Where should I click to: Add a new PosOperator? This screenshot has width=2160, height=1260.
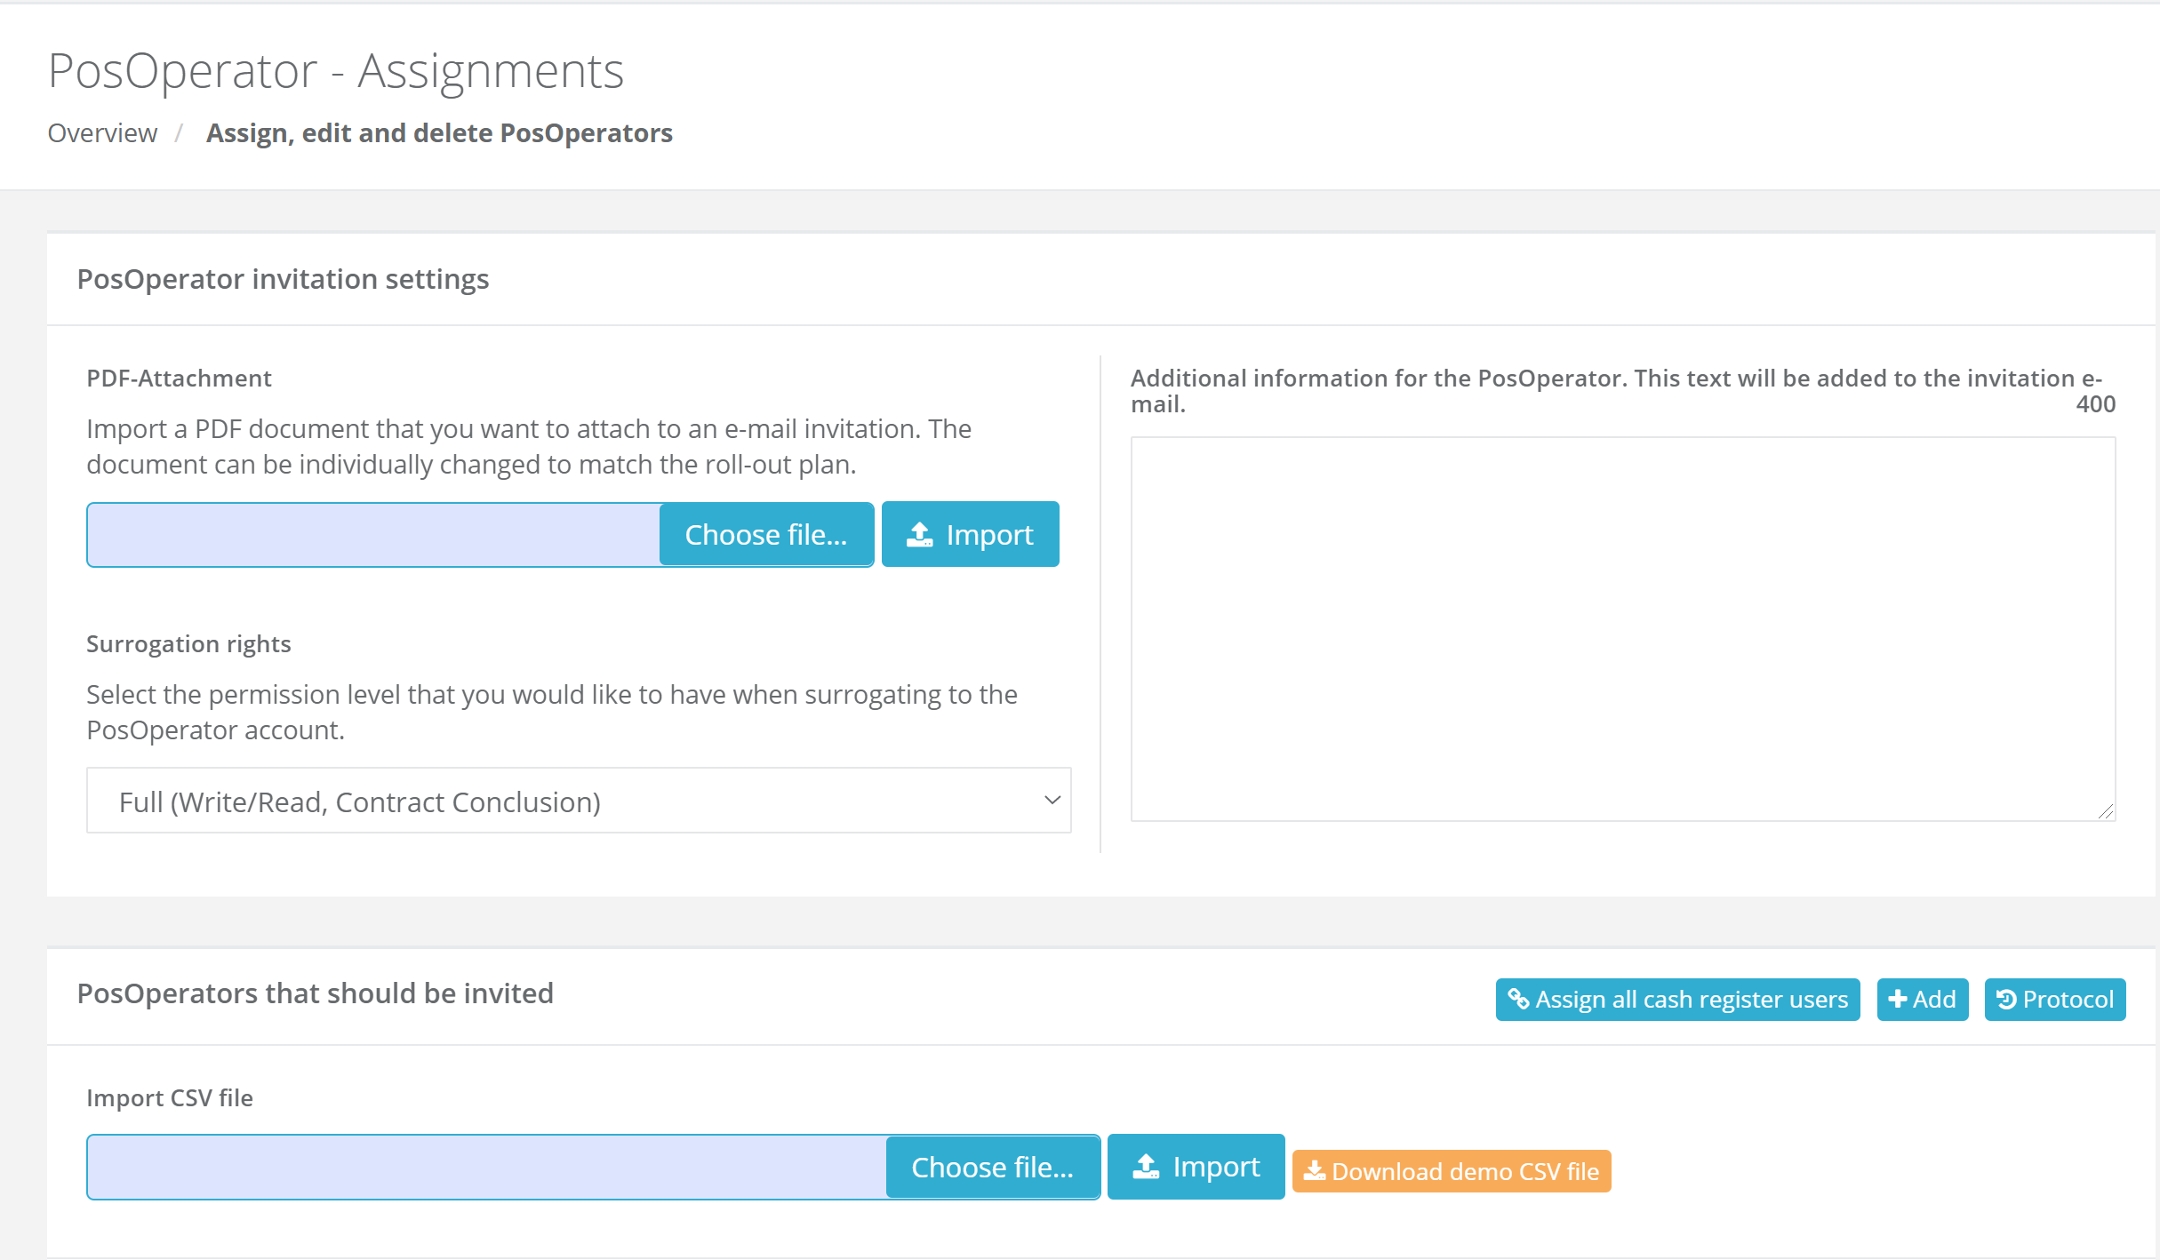coord(1923,1000)
